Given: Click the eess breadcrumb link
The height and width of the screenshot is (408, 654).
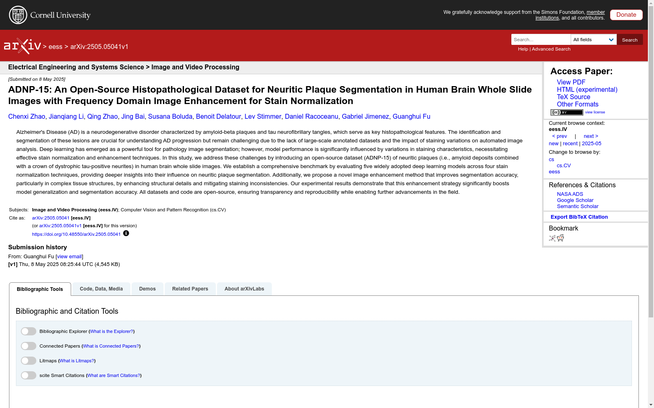Looking at the screenshot, I should coord(56,47).
